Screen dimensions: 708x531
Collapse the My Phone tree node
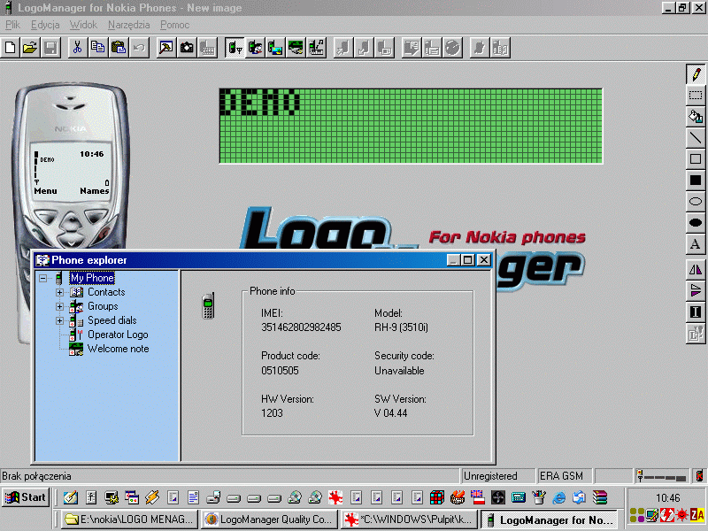[43, 278]
